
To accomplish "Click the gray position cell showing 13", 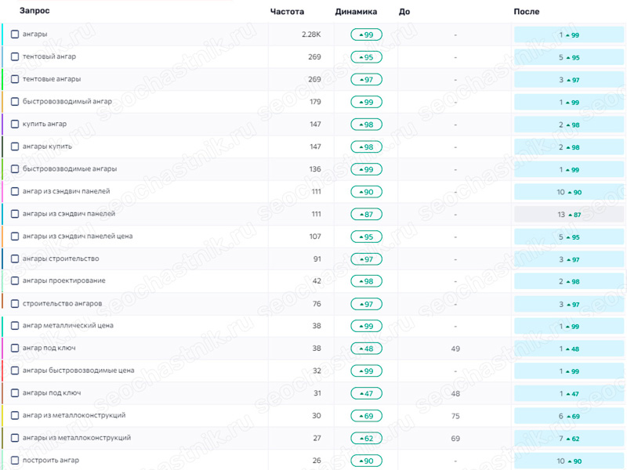I will click(x=569, y=215).
